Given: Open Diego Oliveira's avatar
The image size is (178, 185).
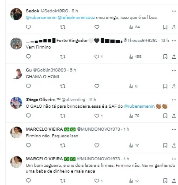Looking at the screenshot, I should tap(16, 103).
